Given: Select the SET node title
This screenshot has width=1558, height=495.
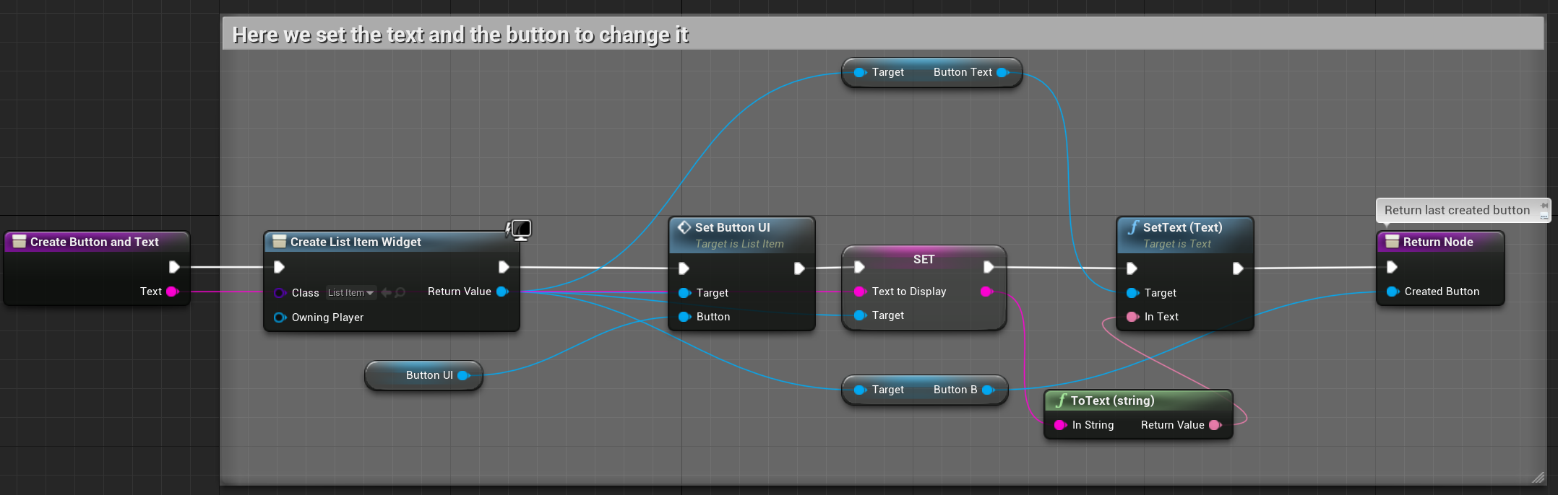Looking at the screenshot, I should pos(924,259).
